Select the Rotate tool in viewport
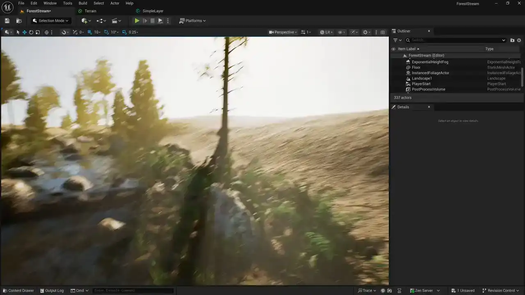Viewport: 525px width, 295px height. (x=31, y=32)
